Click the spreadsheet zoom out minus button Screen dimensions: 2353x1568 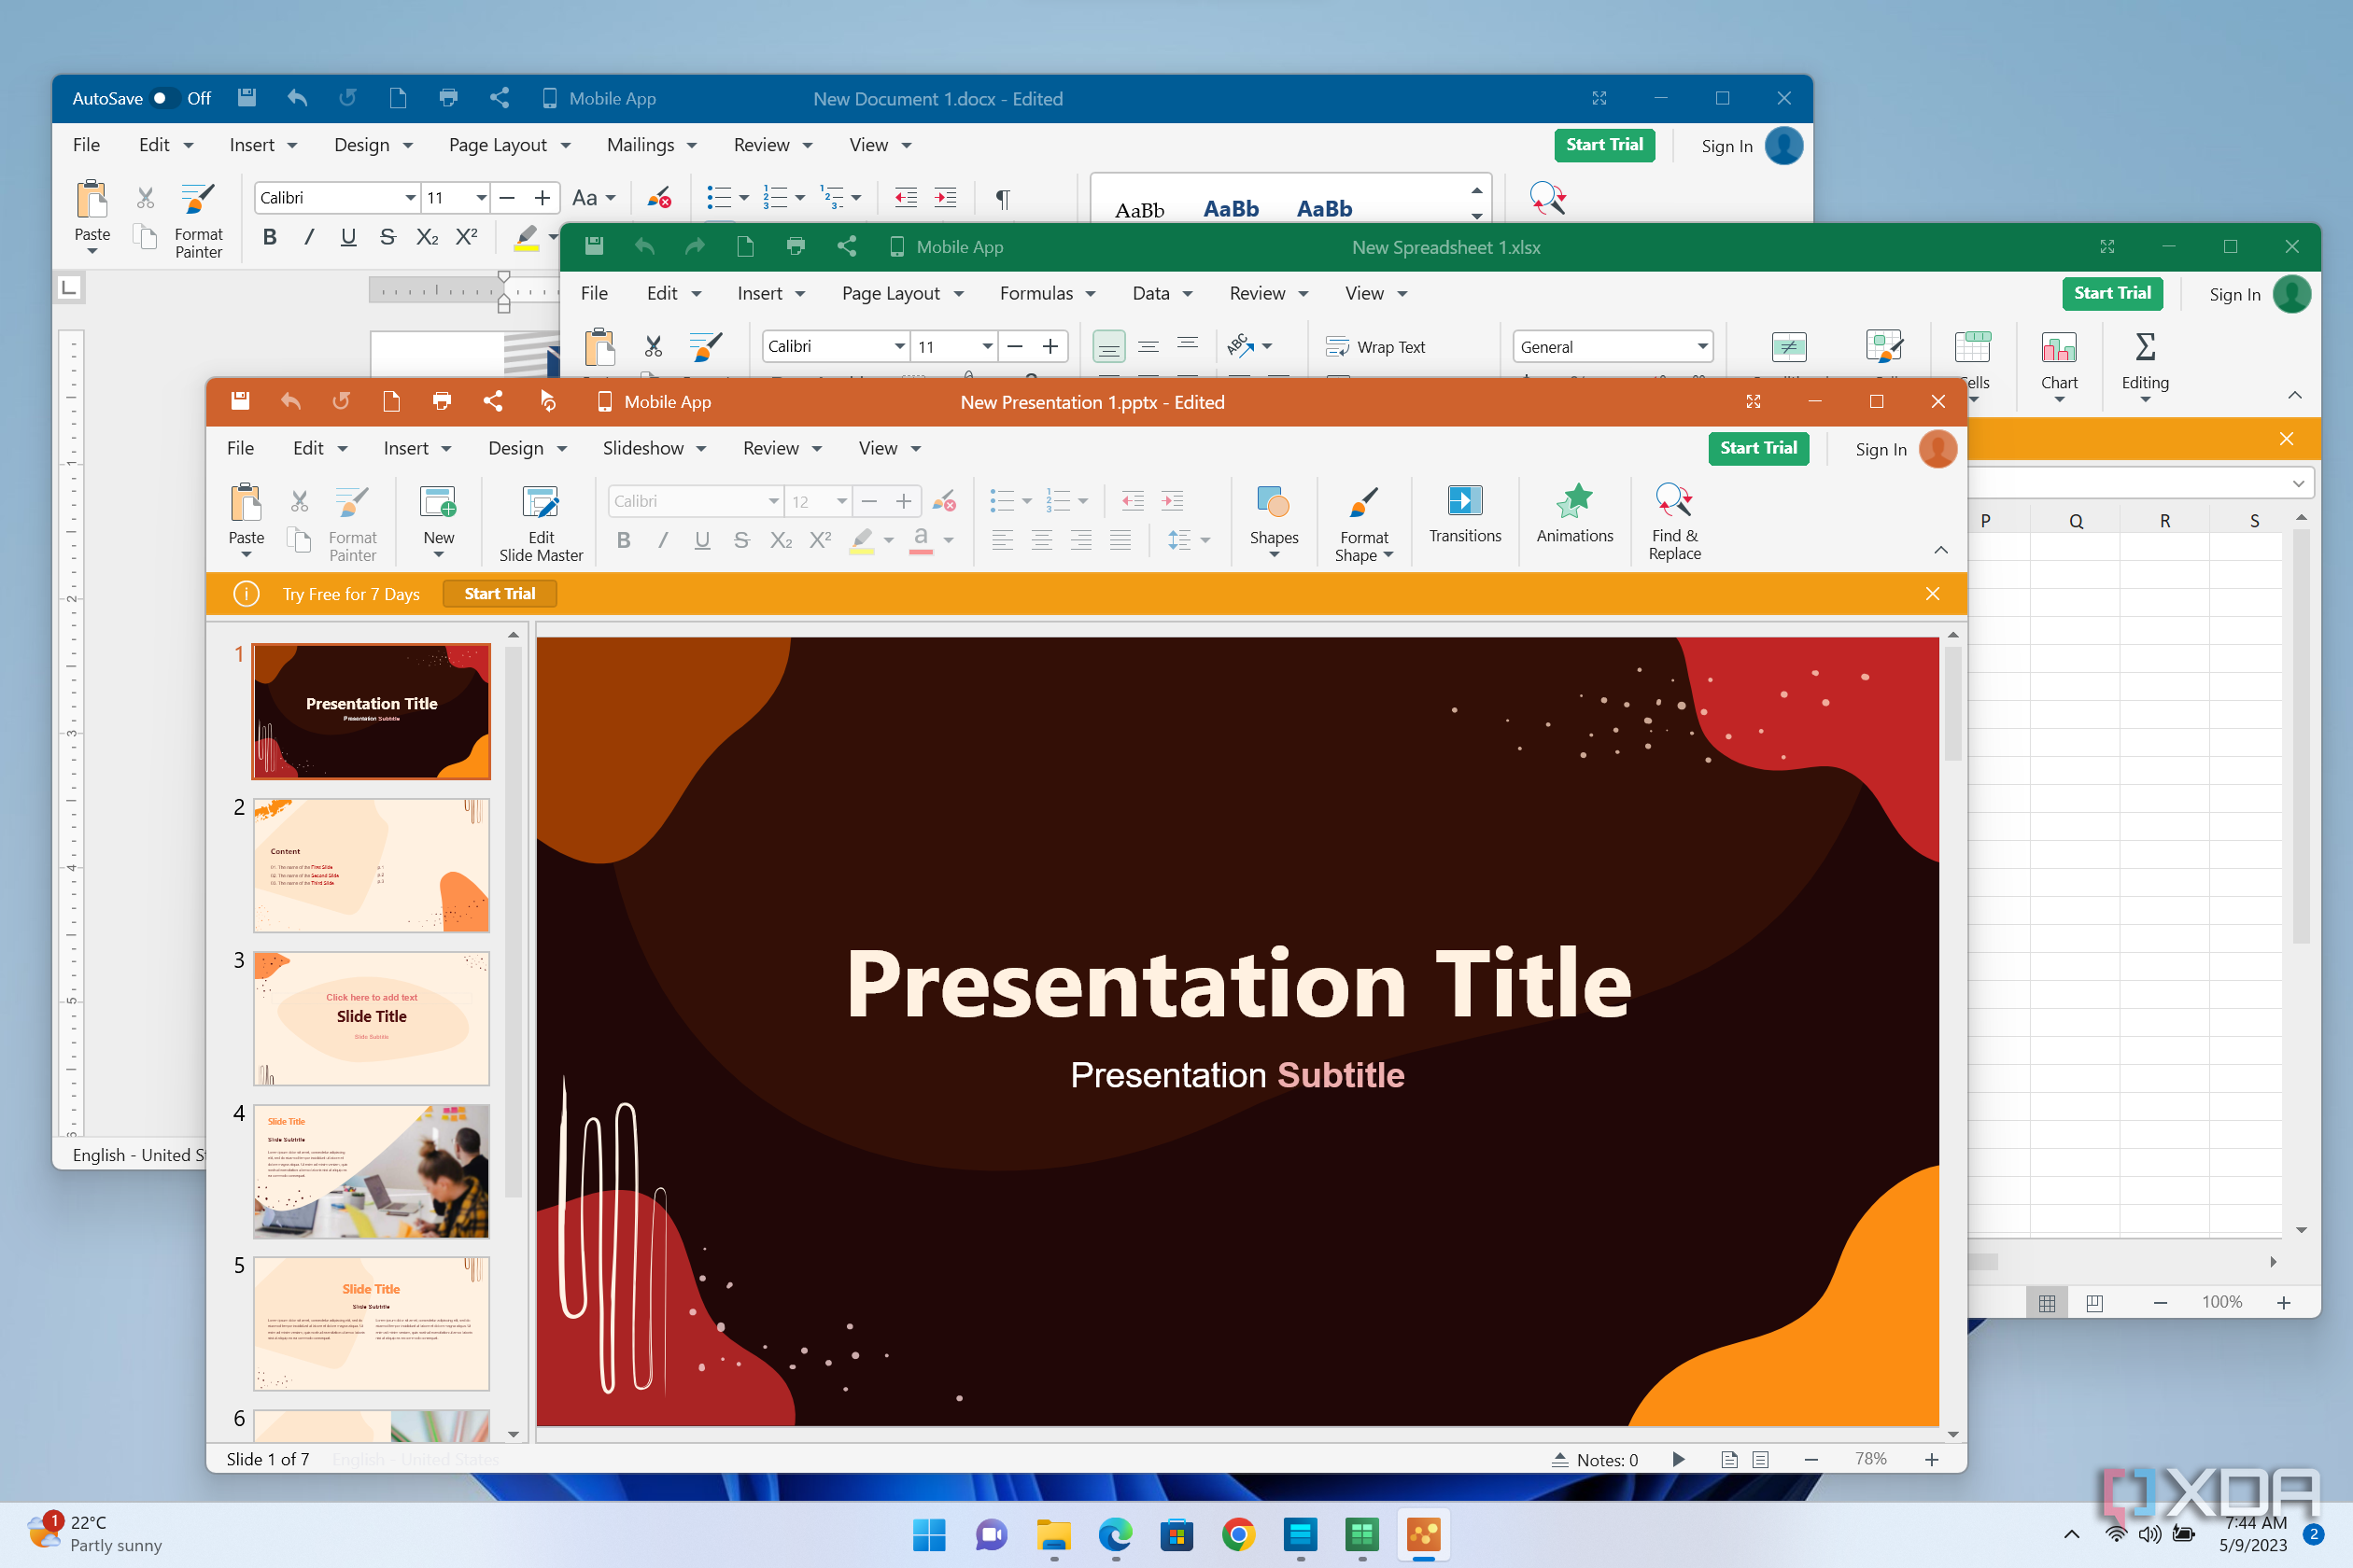click(2160, 1303)
